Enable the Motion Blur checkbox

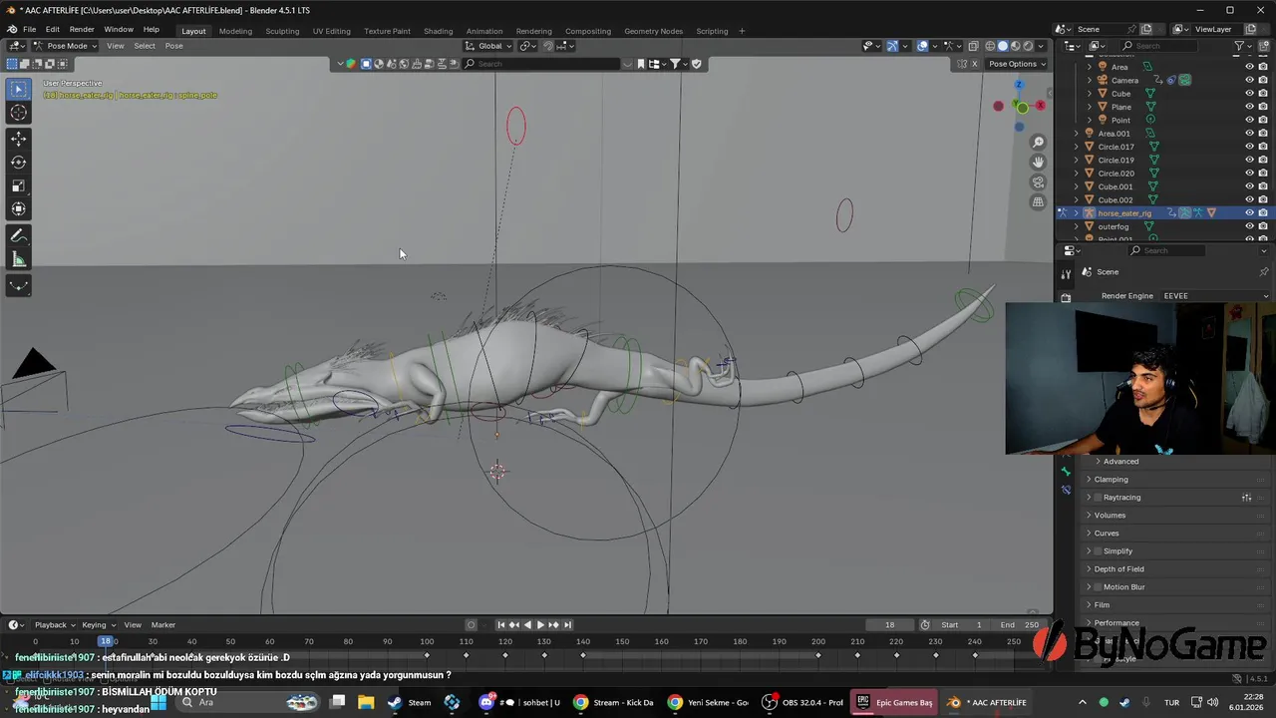coord(1099,587)
